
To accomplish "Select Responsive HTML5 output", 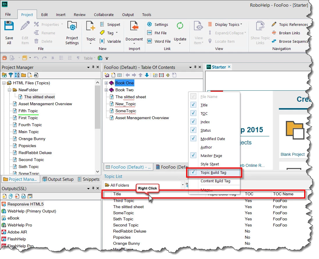I will (x=25, y=204).
